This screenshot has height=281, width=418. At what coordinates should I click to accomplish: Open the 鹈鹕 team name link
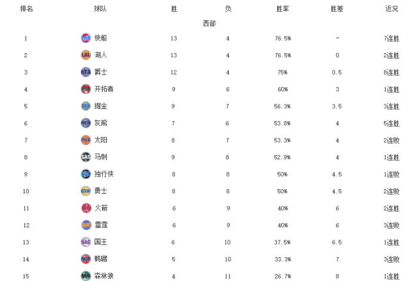pos(101,259)
